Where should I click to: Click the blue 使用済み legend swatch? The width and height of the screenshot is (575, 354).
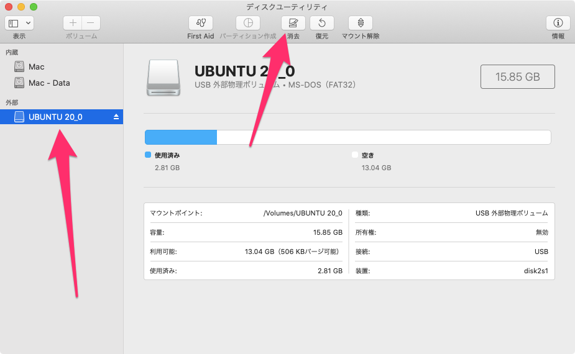[148, 155]
